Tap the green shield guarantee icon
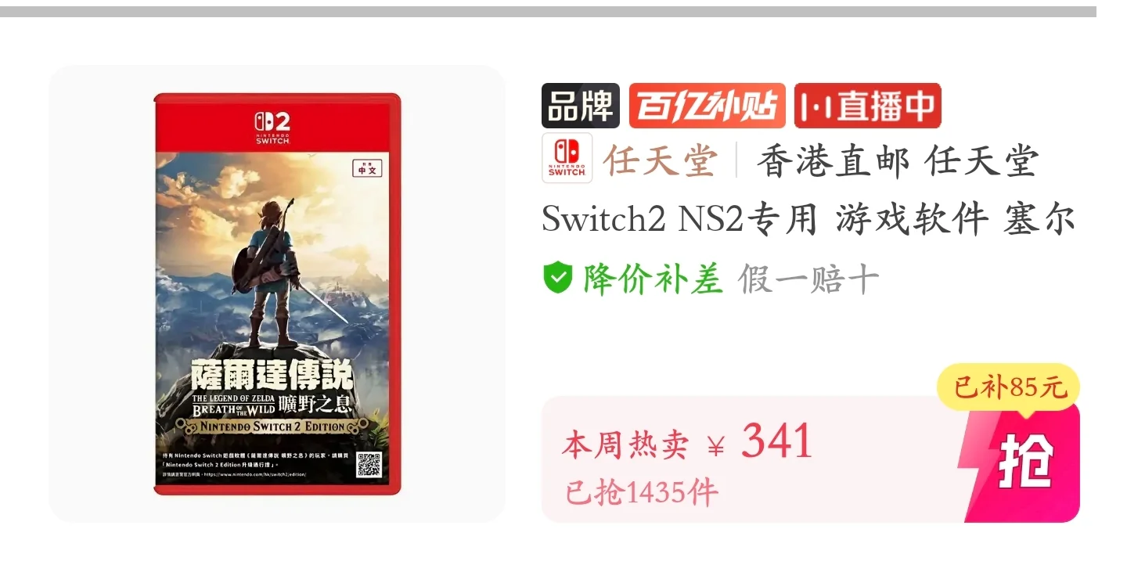The image size is (1127, 565). (558, 278)
